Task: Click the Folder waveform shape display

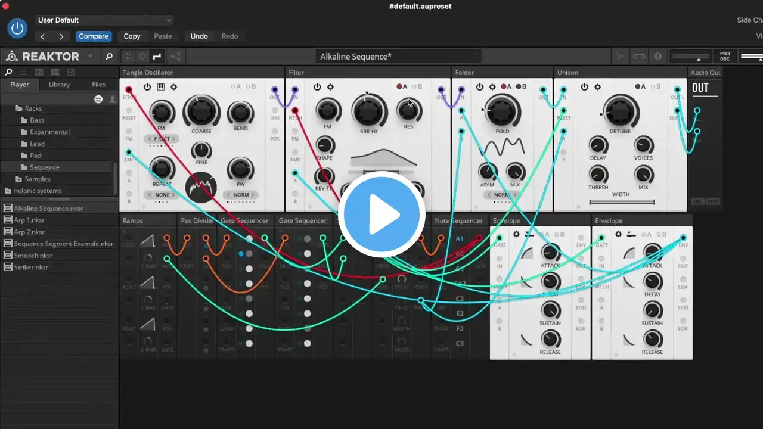Action: [x=503, y=148]
